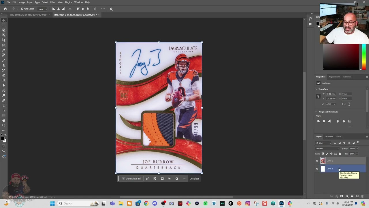Select the Horizontal Type tool
The image size is (369, 208).
click(x=4, y=105)
